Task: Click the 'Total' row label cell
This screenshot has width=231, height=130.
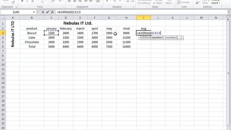Action: click(x=32, y=47)
